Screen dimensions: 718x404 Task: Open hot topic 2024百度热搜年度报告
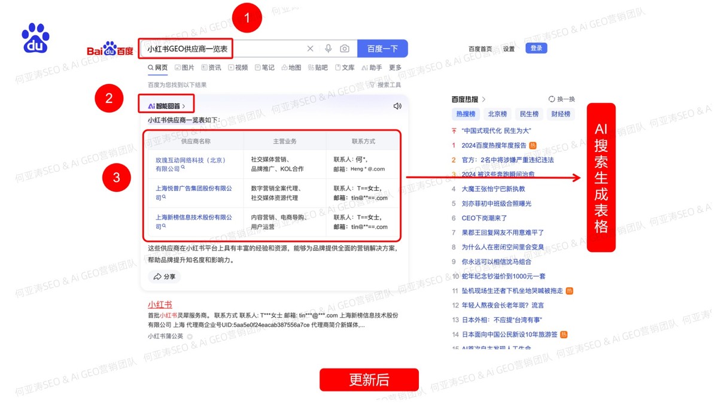(x=494, y=145)
